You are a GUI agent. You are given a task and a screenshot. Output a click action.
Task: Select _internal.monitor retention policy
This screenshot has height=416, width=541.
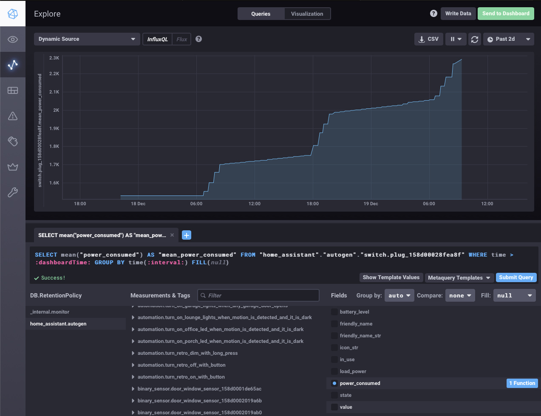point(76,312)
